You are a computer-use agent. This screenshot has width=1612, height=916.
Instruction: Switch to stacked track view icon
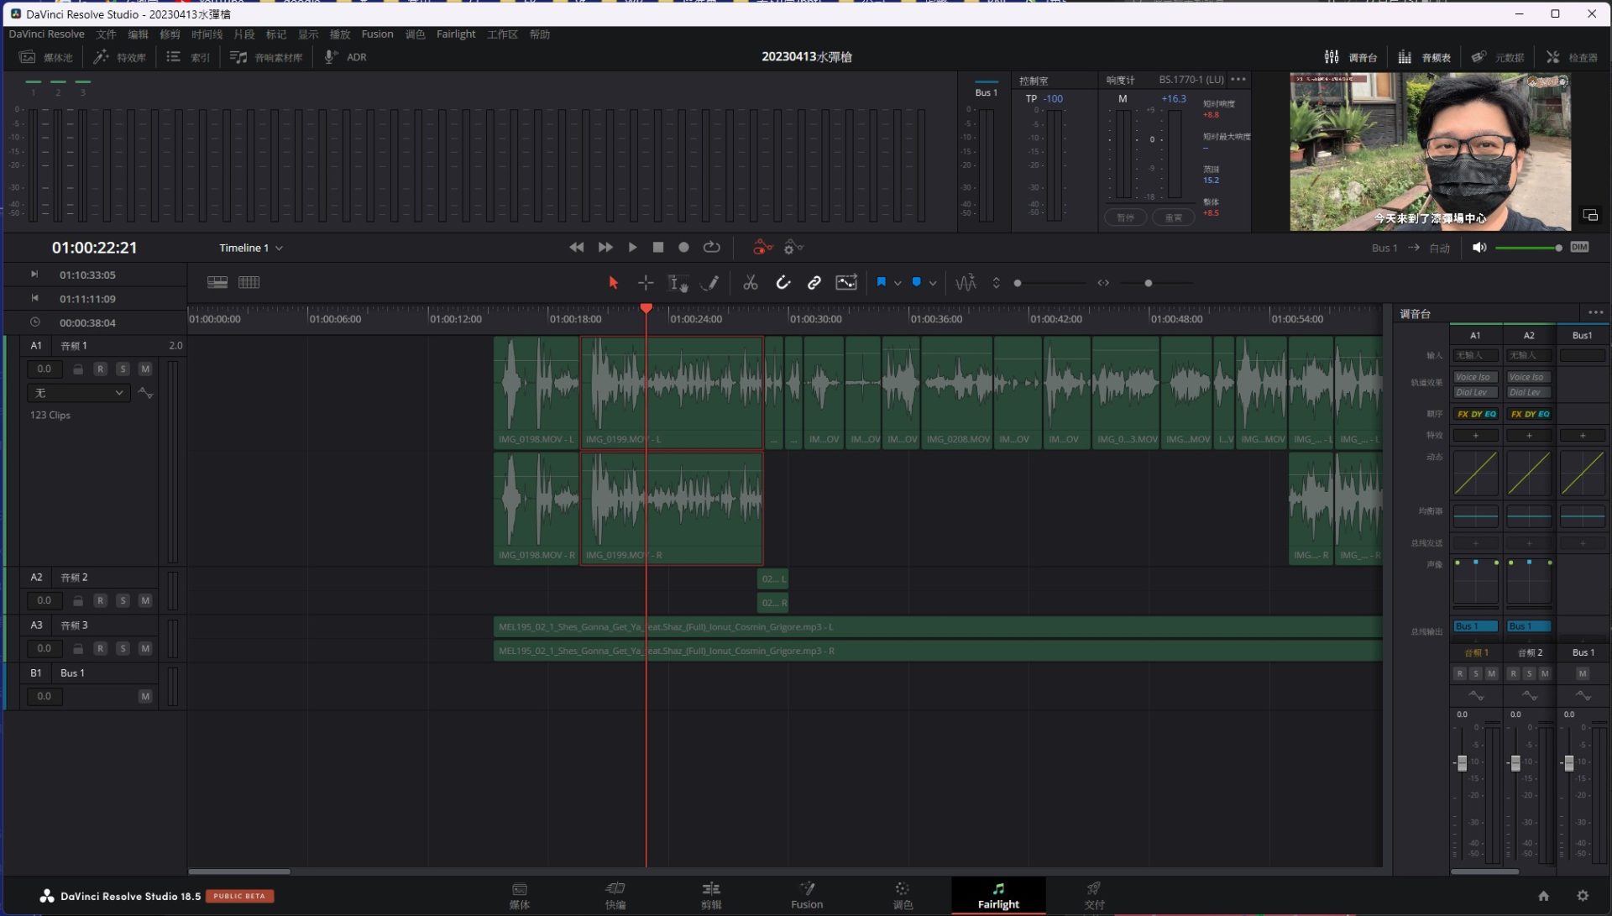coord(217,282)
